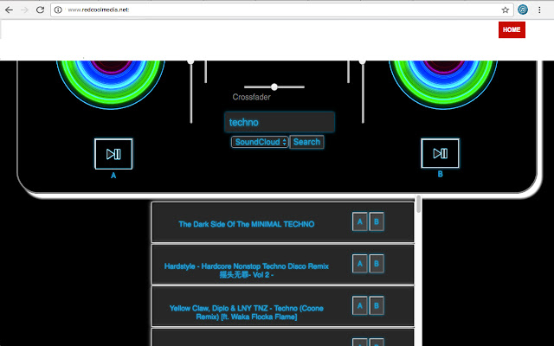Load Yellow Claw Techno Coone Remix to deck A
554x346 pixels.
coord(360,305)
